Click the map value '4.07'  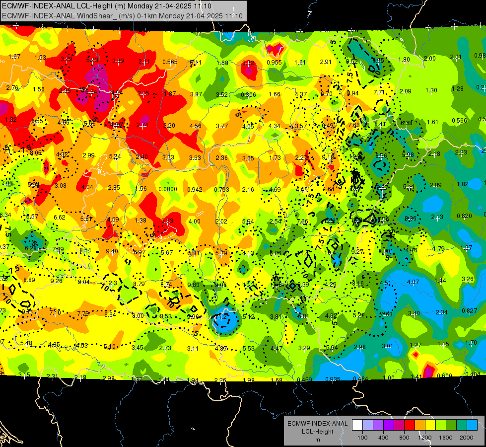pos(413,282)
